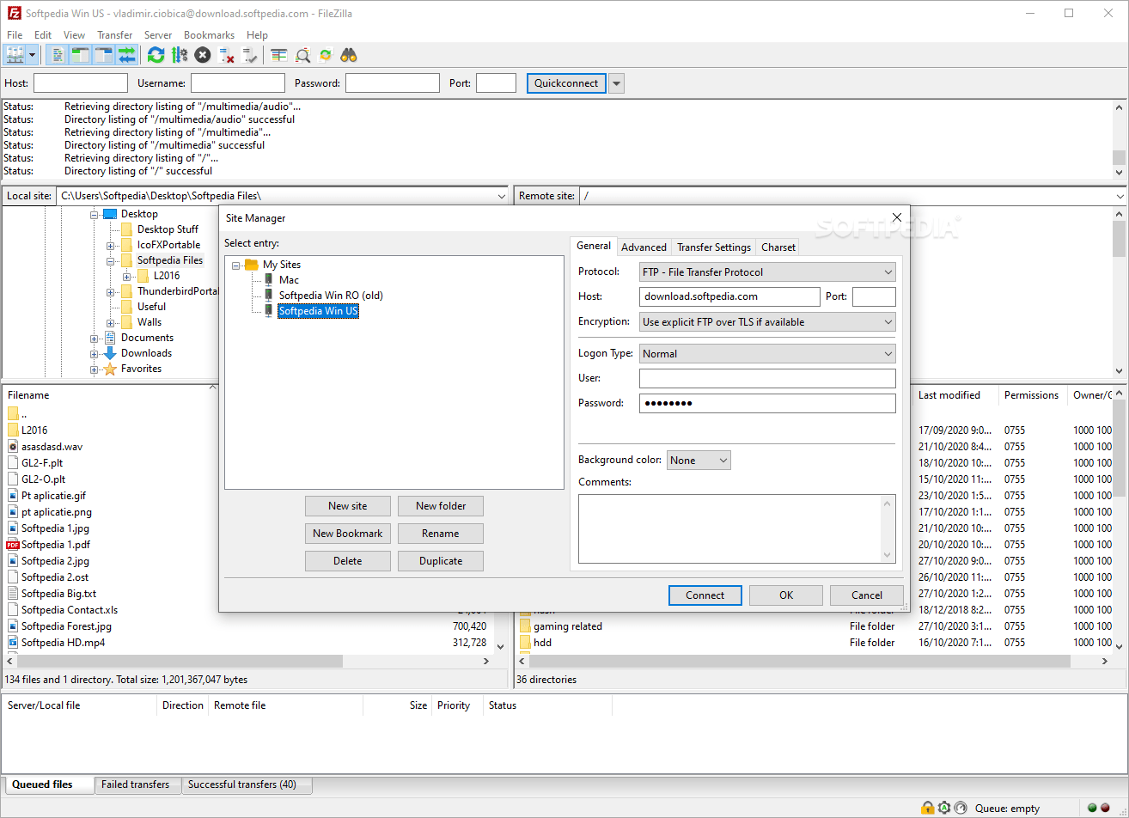Toggle synchronized browsing icon
This screenshot has height=818, width=1129.
[x=326, y=55]
